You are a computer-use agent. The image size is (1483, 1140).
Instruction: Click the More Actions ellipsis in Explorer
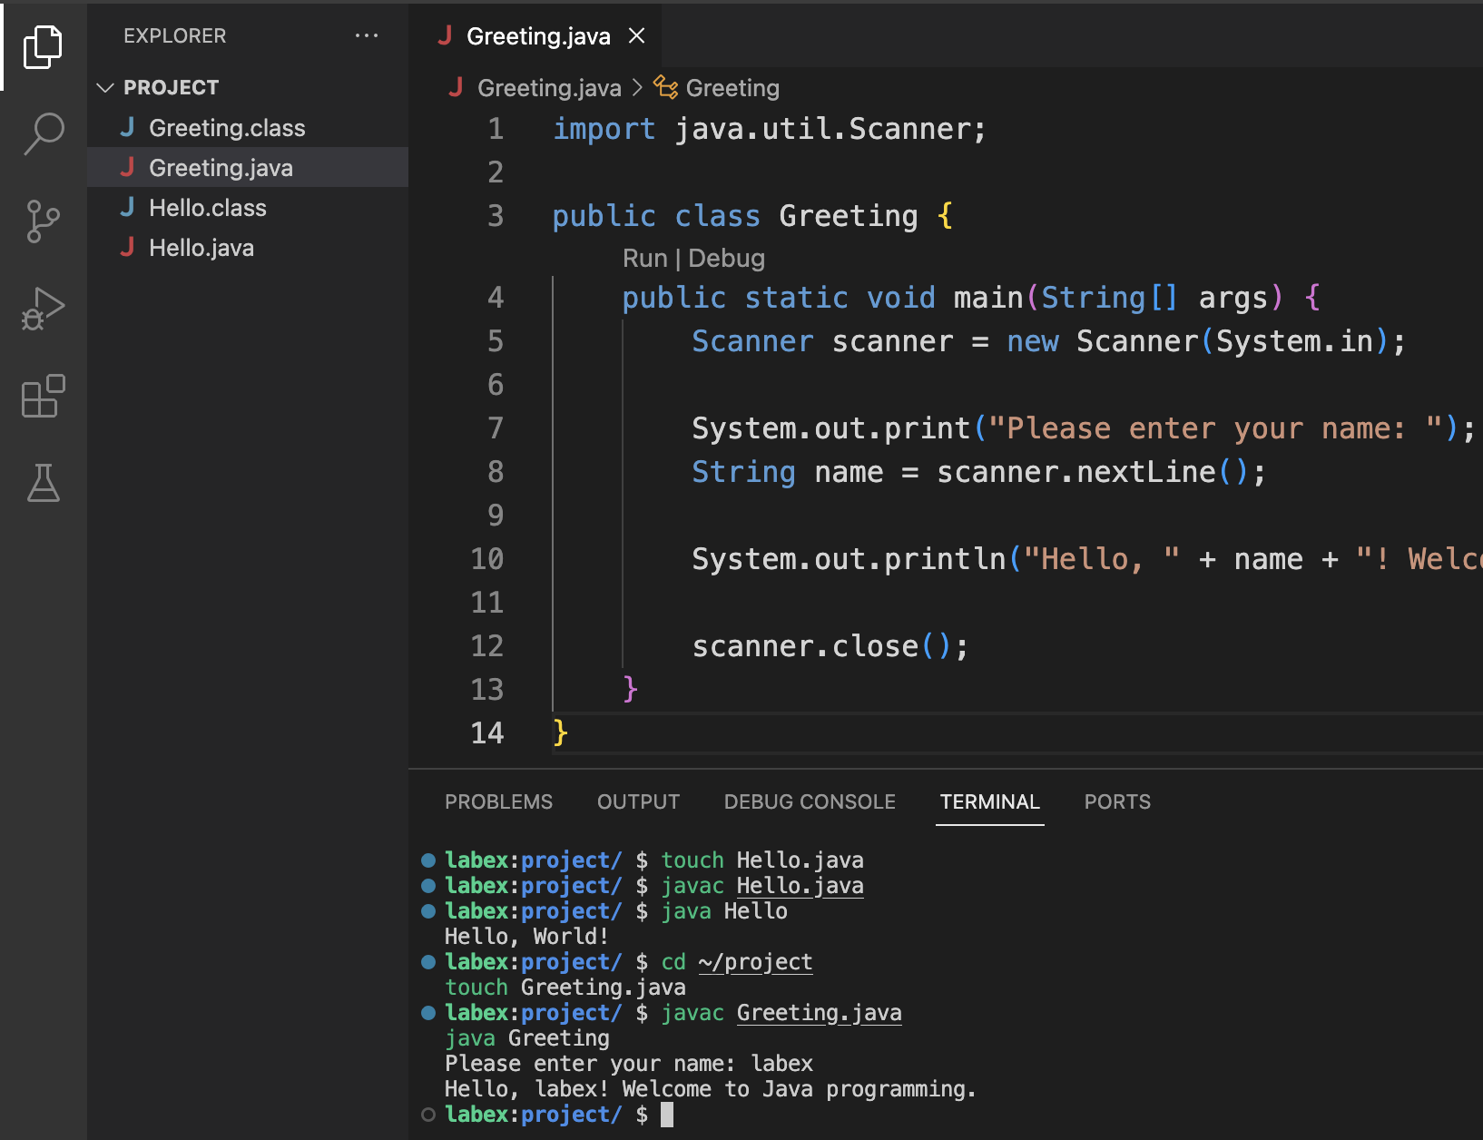point(367,35)
